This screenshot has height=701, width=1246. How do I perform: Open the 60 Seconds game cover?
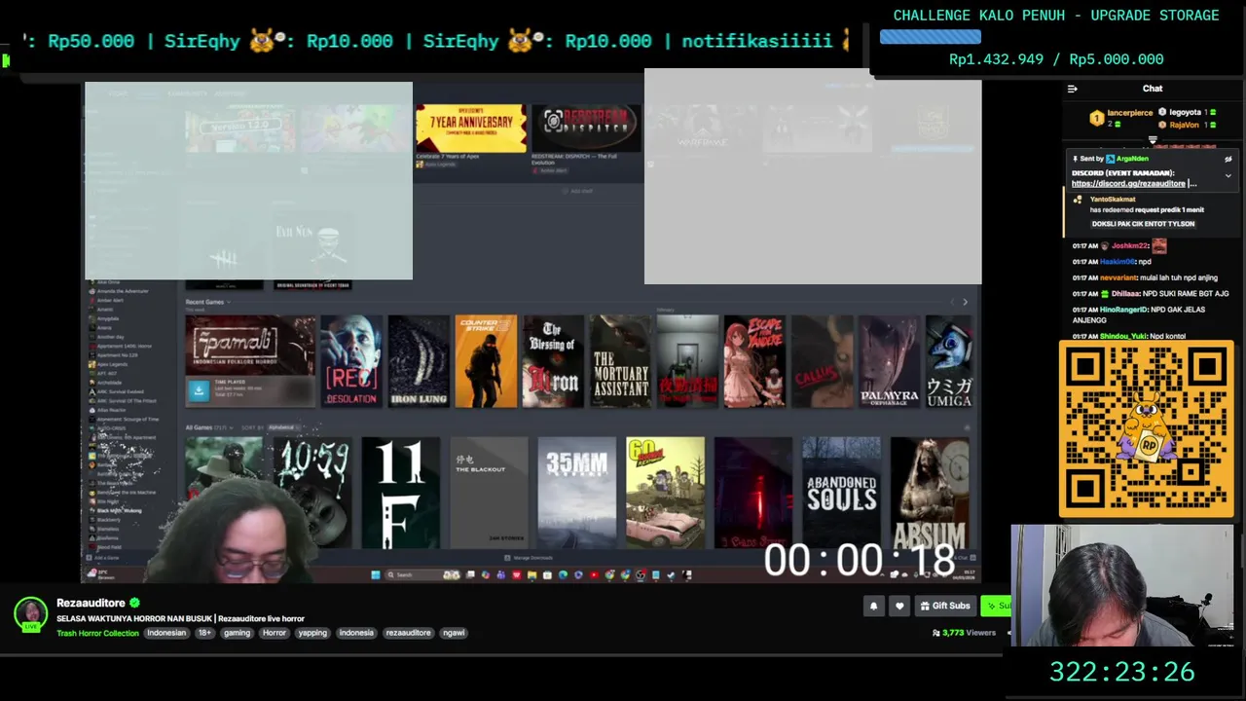pyautogui.click(x=665, y=493)
